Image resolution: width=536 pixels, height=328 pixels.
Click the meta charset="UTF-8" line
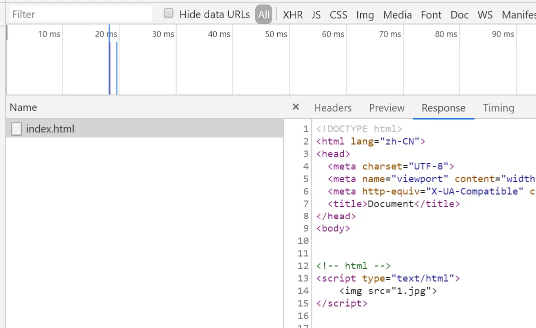(391, 166)
